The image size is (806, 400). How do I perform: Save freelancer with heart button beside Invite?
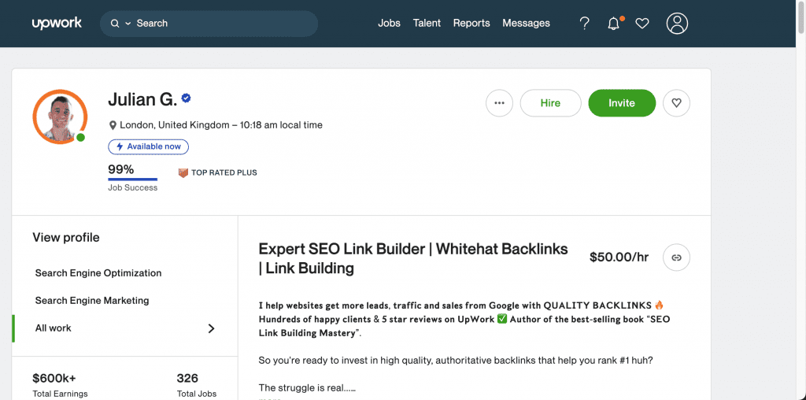[676, 103]
